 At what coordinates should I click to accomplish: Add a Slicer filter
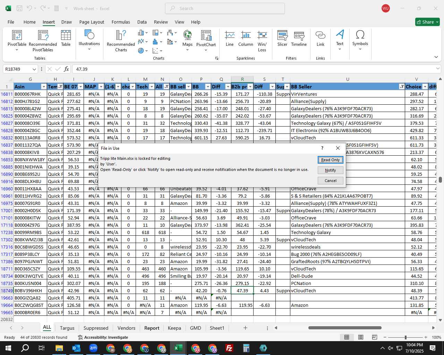[x=282, y=38]
